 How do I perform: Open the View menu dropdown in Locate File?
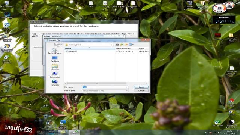[x=131, y=45]
